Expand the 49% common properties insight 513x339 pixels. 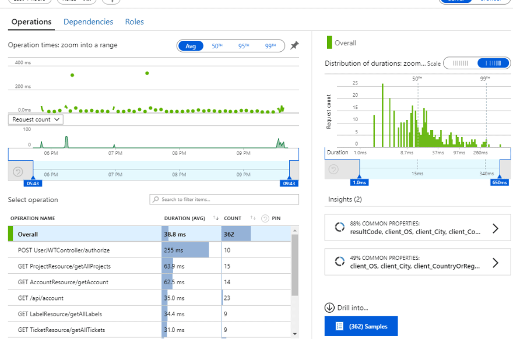pos(496,263)
